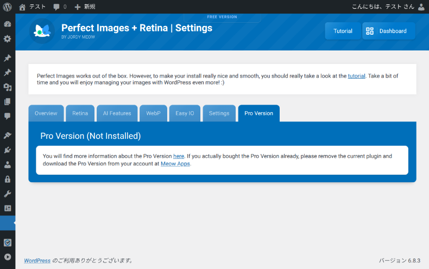Click the Pro Version (Not Installed) heading
429x269 pixels.
(91, 136)
